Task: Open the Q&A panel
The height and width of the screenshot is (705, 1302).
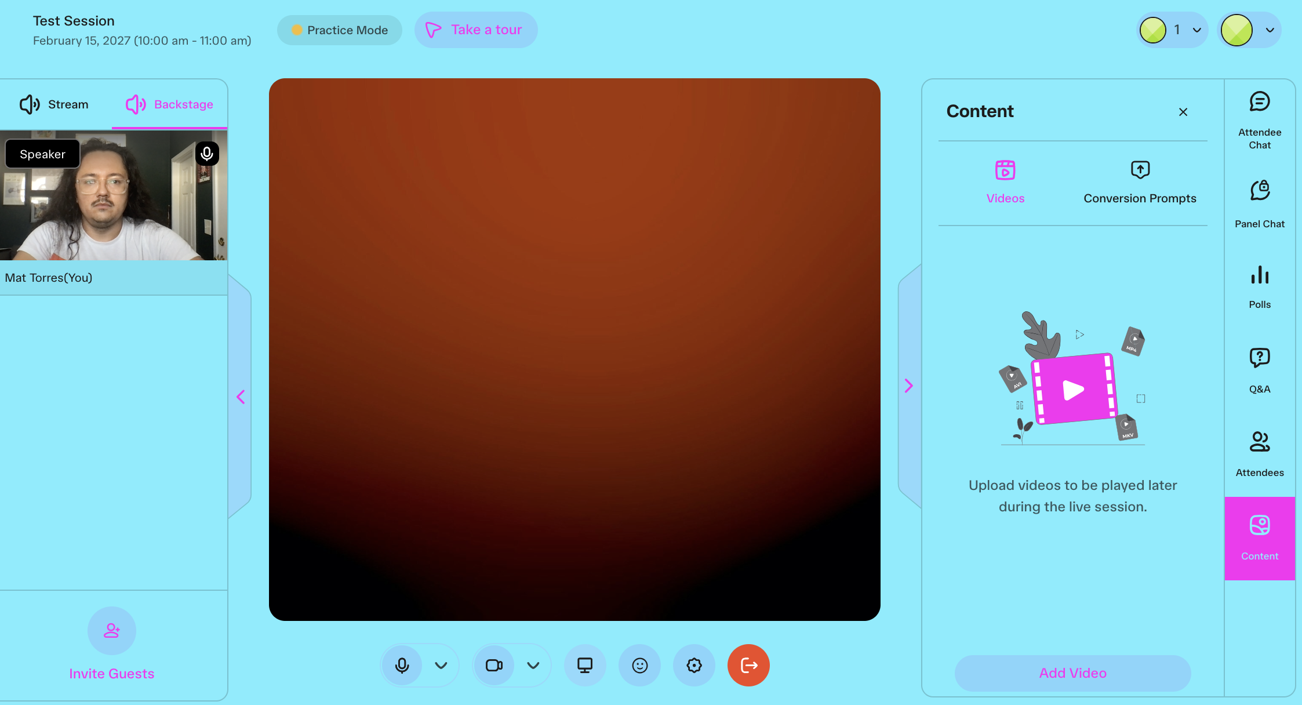Action: coord(1260,371)
